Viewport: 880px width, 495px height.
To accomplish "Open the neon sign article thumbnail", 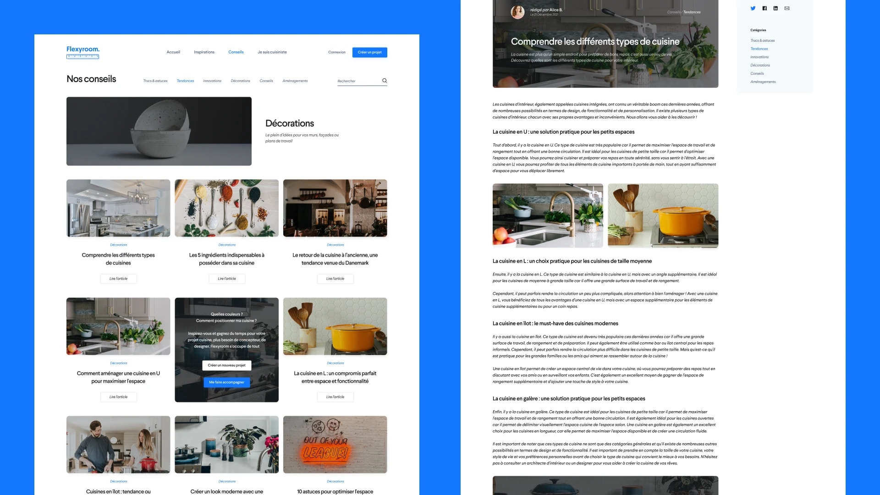I will (x=335, y=445).
